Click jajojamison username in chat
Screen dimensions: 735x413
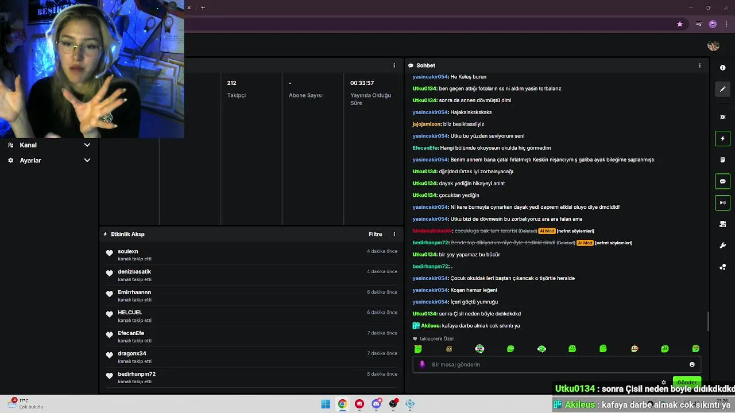pos(427,124)
